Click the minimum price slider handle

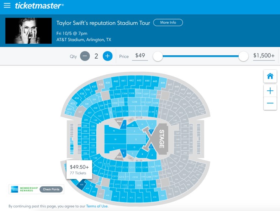coord(158,56)
